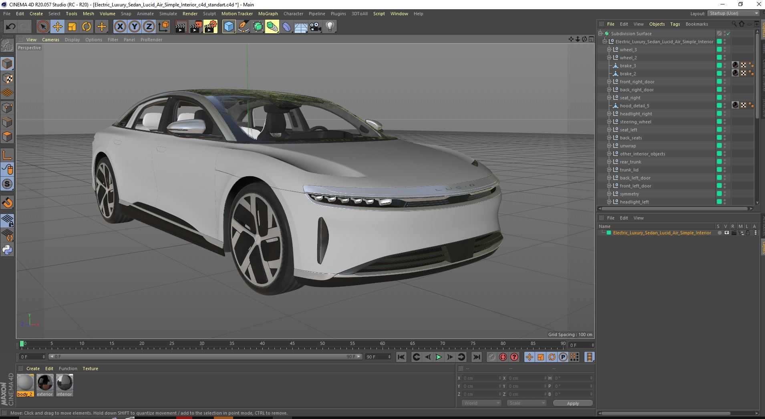765x419 pixels.
Task: Toggle visibility dots for rear_trunk
Action: [725, 162]
